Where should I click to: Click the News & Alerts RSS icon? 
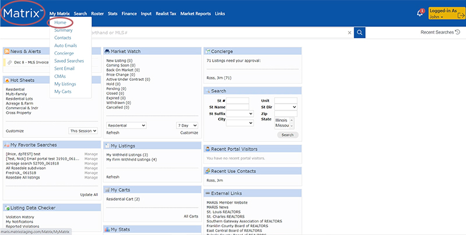(8, 51)
